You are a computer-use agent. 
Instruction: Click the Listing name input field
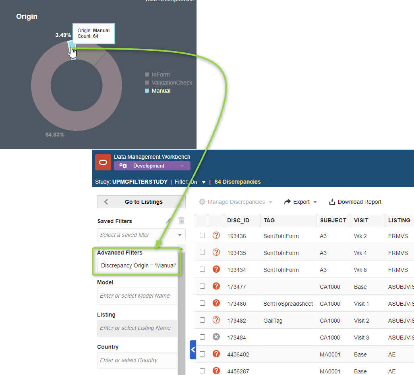click(137, 328)
